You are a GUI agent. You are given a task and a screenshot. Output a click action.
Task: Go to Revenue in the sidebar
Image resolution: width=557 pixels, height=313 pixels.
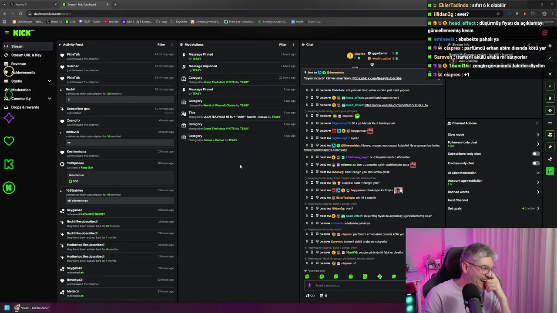(x=18, y=63)
